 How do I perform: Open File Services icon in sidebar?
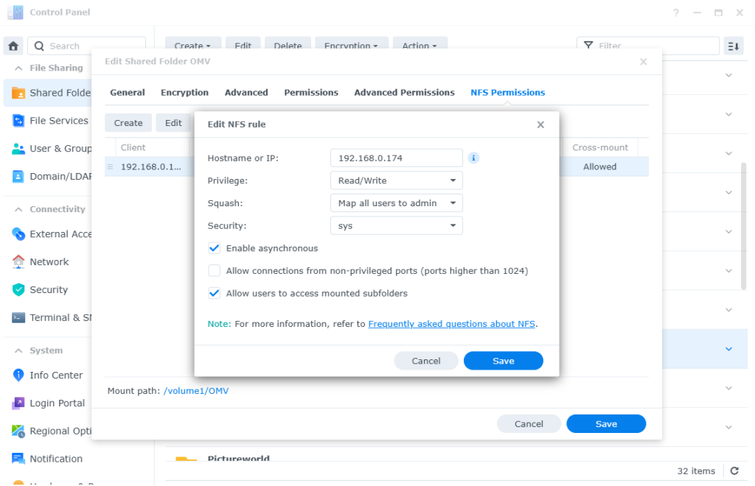coord(18,121)
